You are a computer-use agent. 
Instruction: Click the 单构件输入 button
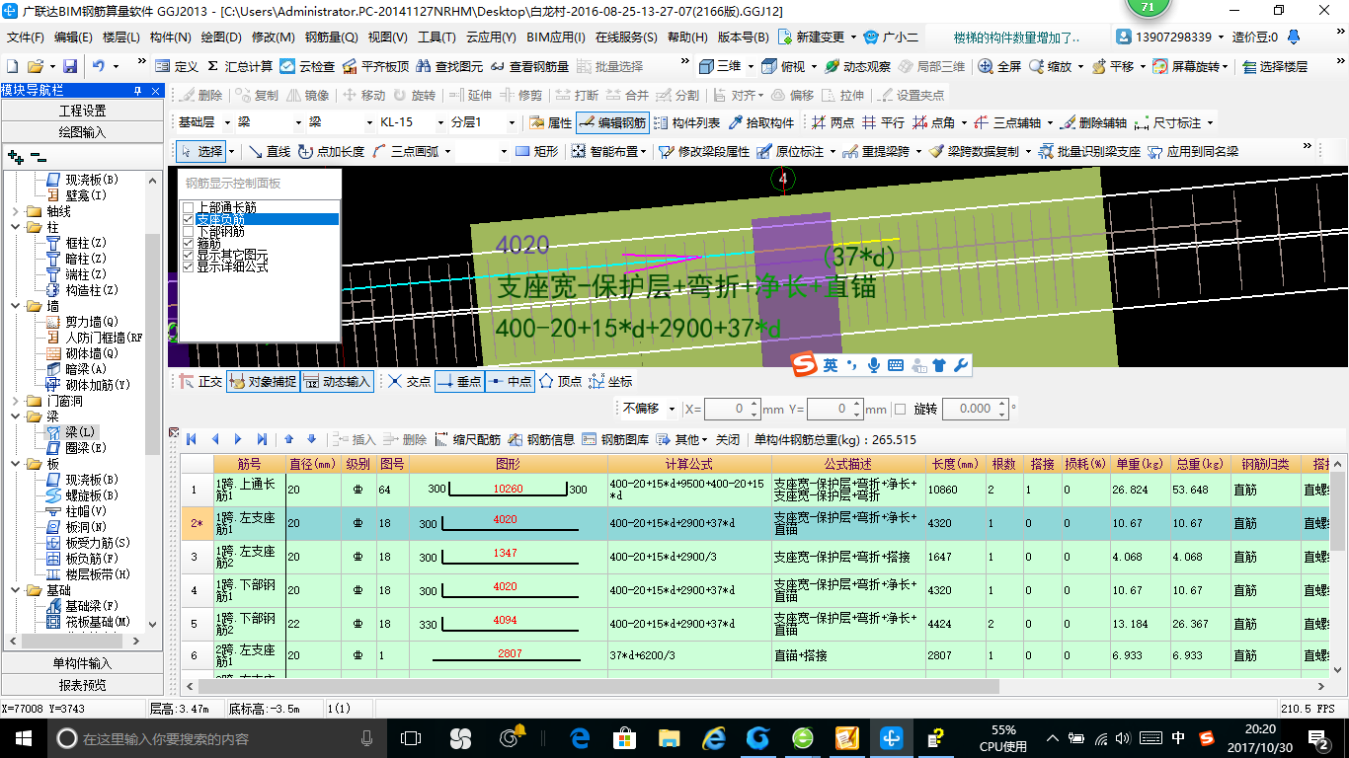82,663
